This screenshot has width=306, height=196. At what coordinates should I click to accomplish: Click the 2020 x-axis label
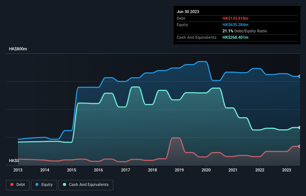(x=206, y=170)
